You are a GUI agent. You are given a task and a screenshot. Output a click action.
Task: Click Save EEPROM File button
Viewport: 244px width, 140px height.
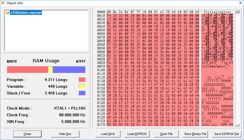(x=227, y=134)
